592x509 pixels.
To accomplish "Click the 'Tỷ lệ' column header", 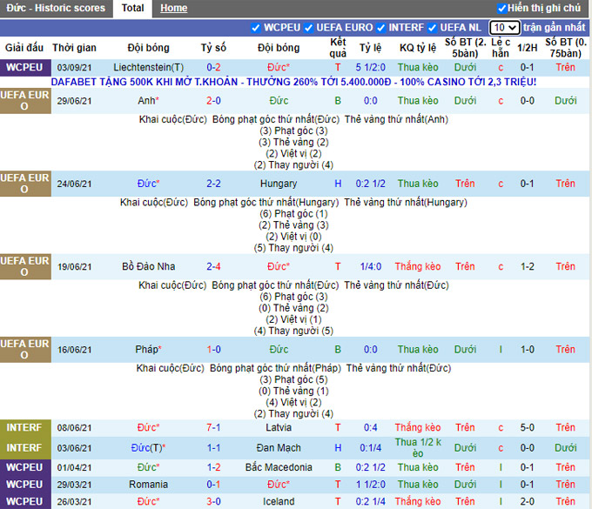I will (371, 48).
